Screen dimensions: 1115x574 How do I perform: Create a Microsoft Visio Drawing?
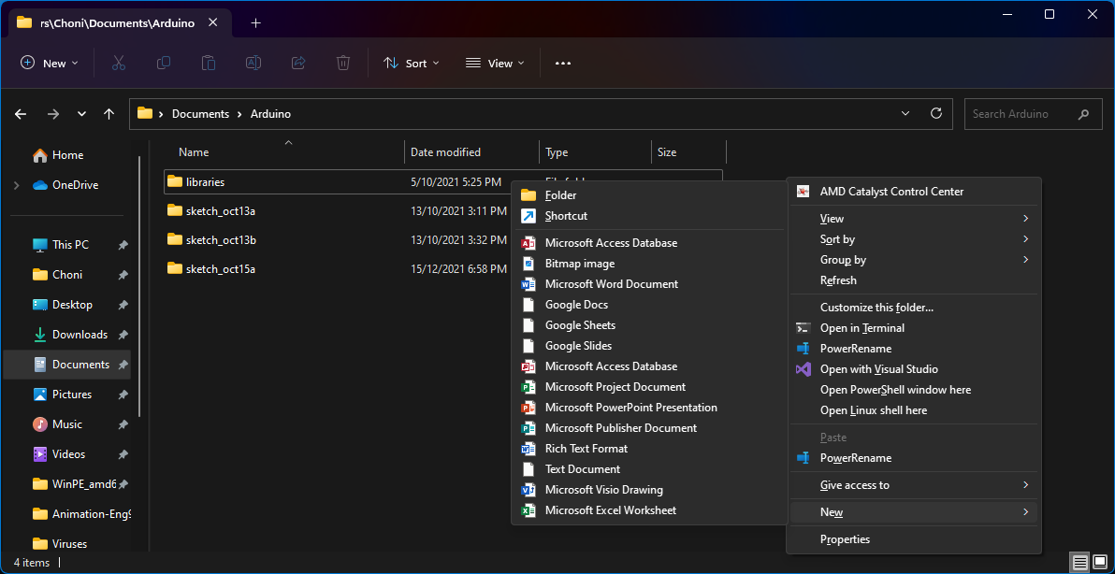pos(604,489)
